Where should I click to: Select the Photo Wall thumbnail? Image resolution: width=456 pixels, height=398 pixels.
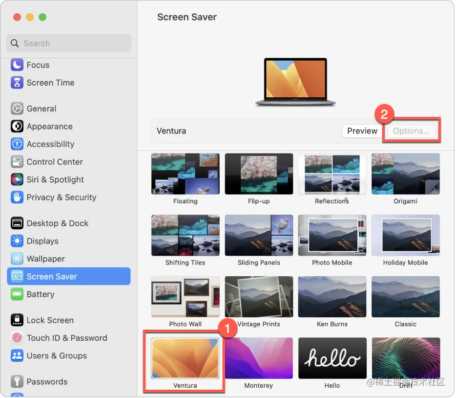185,297
